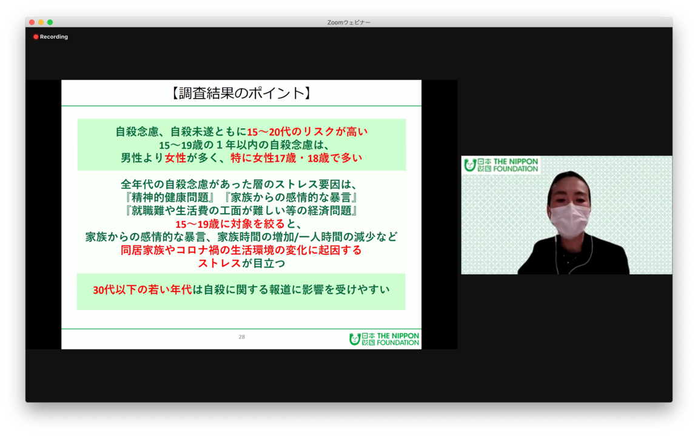Click the Nippon Foundation logo in slide footer
698x436 pixels.
(384, 339)
